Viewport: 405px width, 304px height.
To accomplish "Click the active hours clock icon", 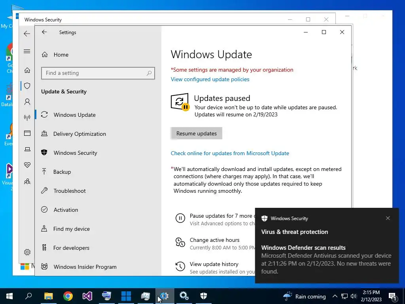I will 180,243.
